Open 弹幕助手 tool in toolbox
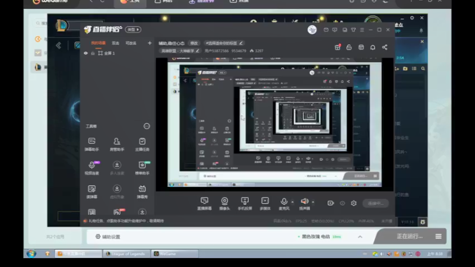Image resolution: width=475 pixels, height=267 pixels. [92, 144]
